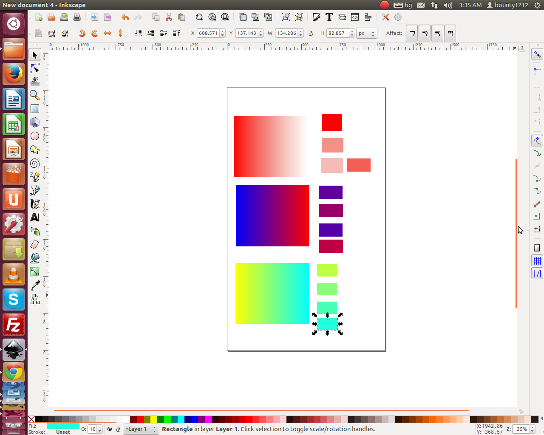This screenshot has height=435, width=544.
Task: Click the zoom percentage stepper
Action: coord(532,429)
